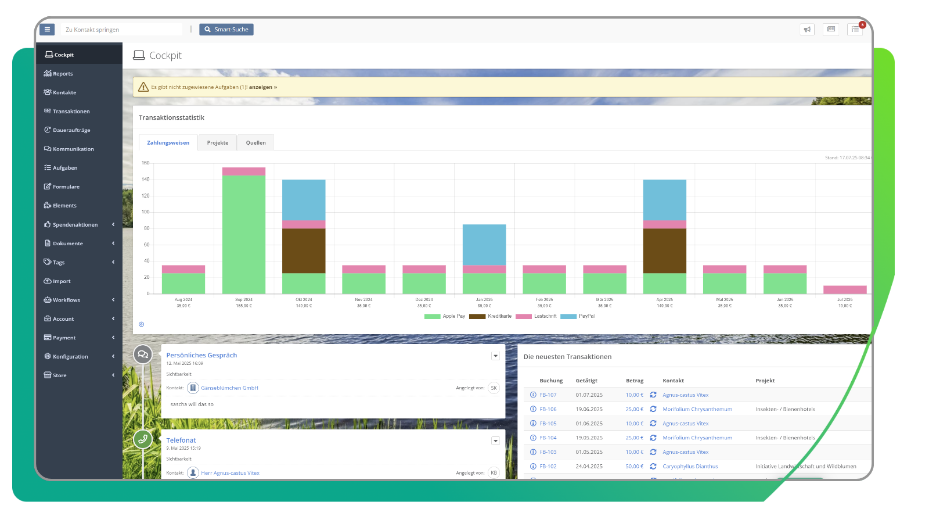929x523 pixels.
Task: Click the anzeigen link in the tasks warning banner
Action: [263, 87]
